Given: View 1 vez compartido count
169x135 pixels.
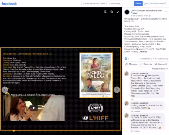Looking at the screenshot, I should pyautogui.click(x=161, y=59).
